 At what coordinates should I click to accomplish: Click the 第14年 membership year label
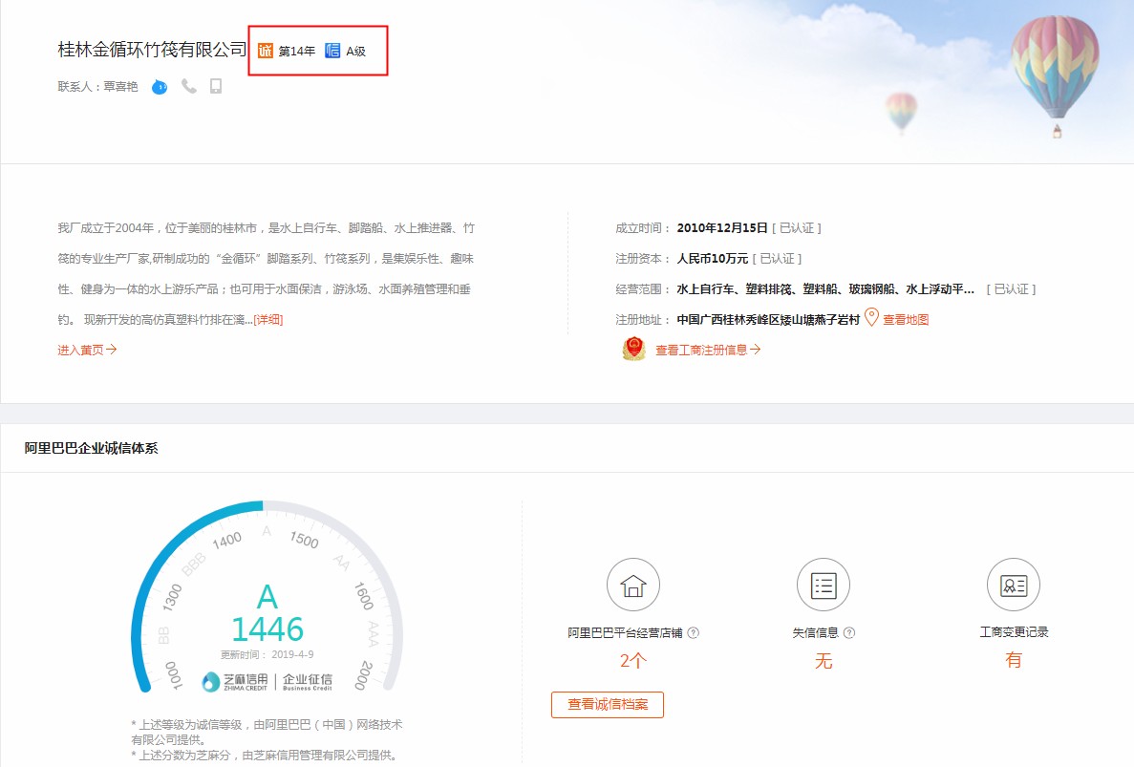pyautogui.click(x=296, y=52)
